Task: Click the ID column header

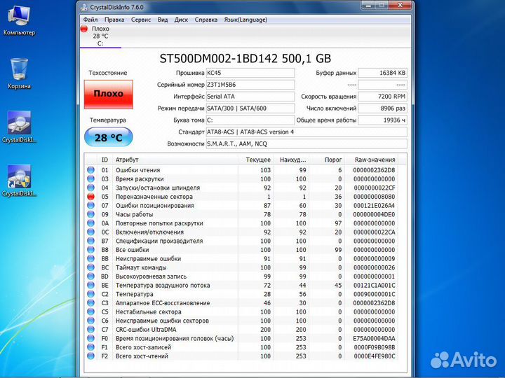Action: click(105, 160)
